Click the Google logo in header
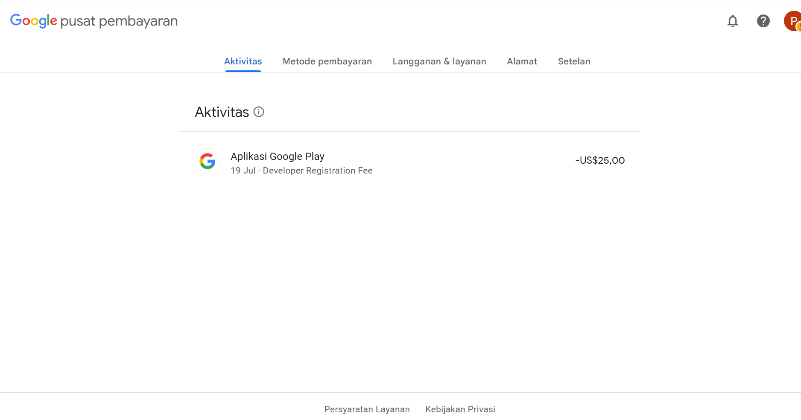This screenshot has height=420, width=801. pos(34,20)
